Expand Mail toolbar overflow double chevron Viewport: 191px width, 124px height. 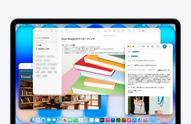170,46
